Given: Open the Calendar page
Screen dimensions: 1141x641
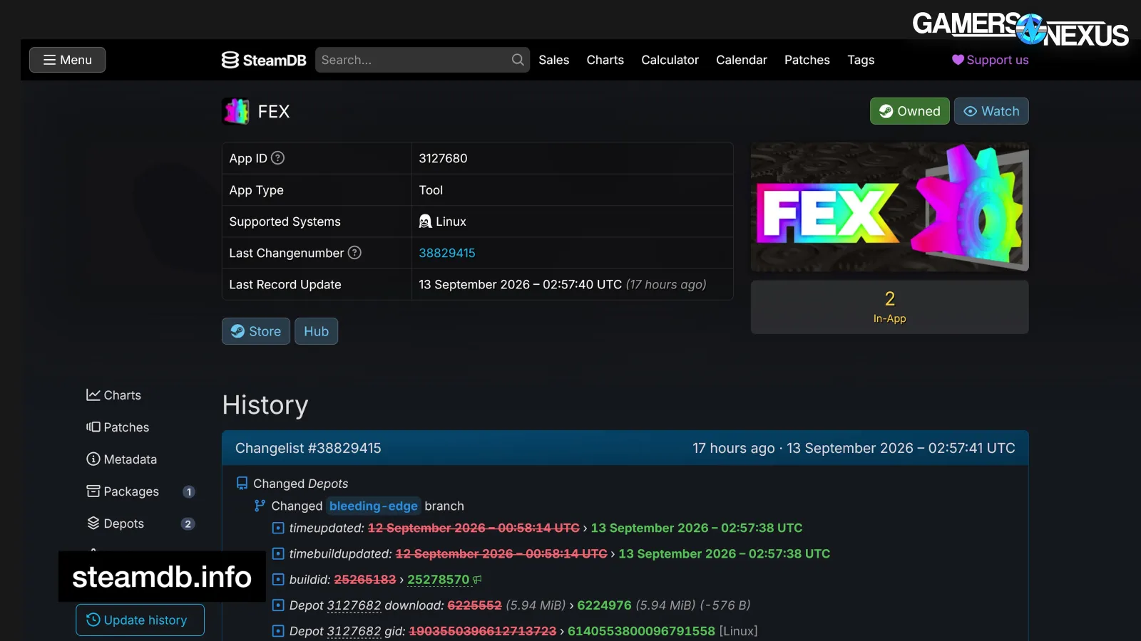Looking at the screenshot, I should (x=742, y=60).
